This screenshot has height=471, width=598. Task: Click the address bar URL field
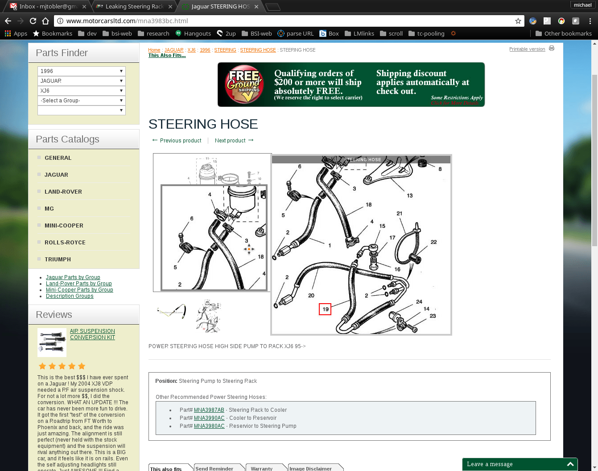point(285,21)
